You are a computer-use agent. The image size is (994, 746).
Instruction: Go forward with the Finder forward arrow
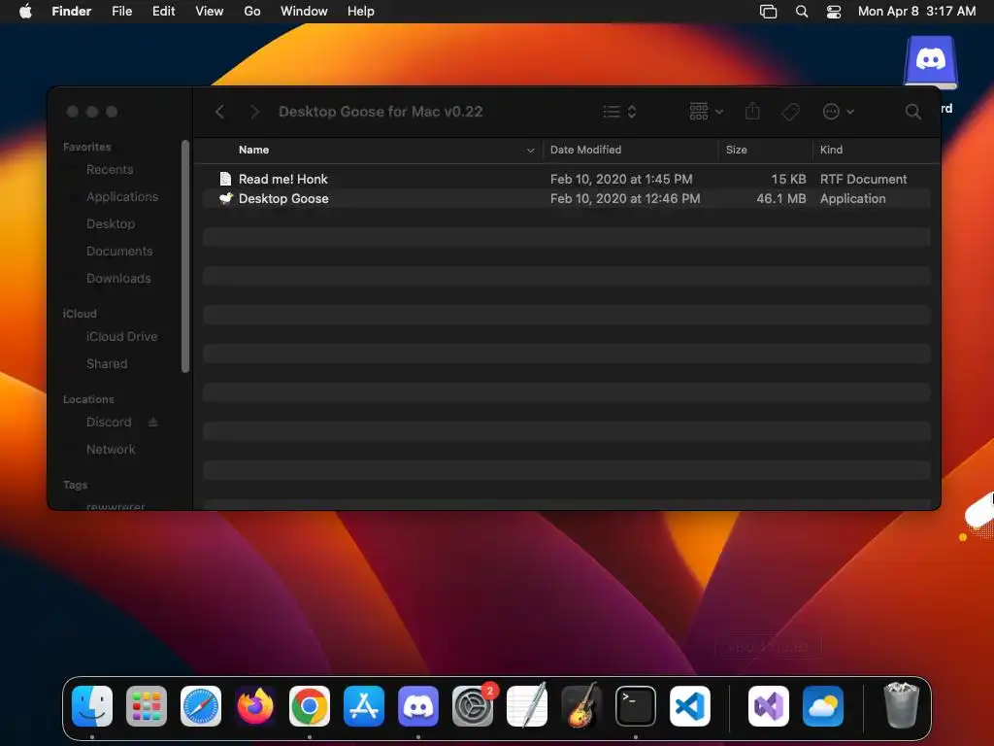pos(254,113)
